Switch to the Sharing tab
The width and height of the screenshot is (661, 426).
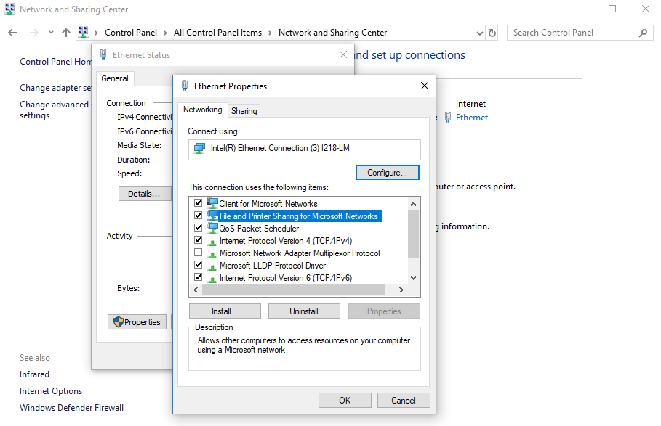point(244,111)
